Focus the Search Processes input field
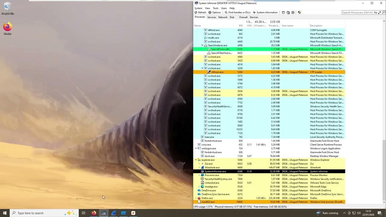The height and width of the screenshot is (217, 386). pos(358,12)
